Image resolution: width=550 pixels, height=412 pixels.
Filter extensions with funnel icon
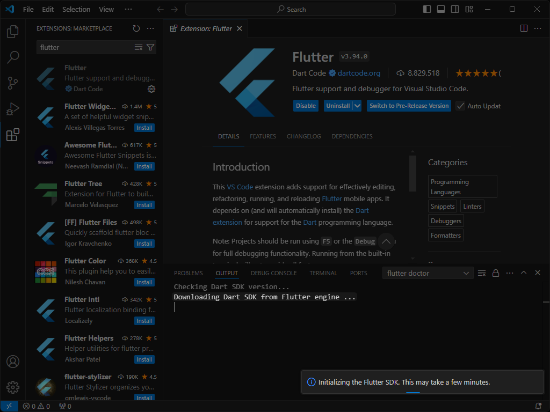pos(150,47)
